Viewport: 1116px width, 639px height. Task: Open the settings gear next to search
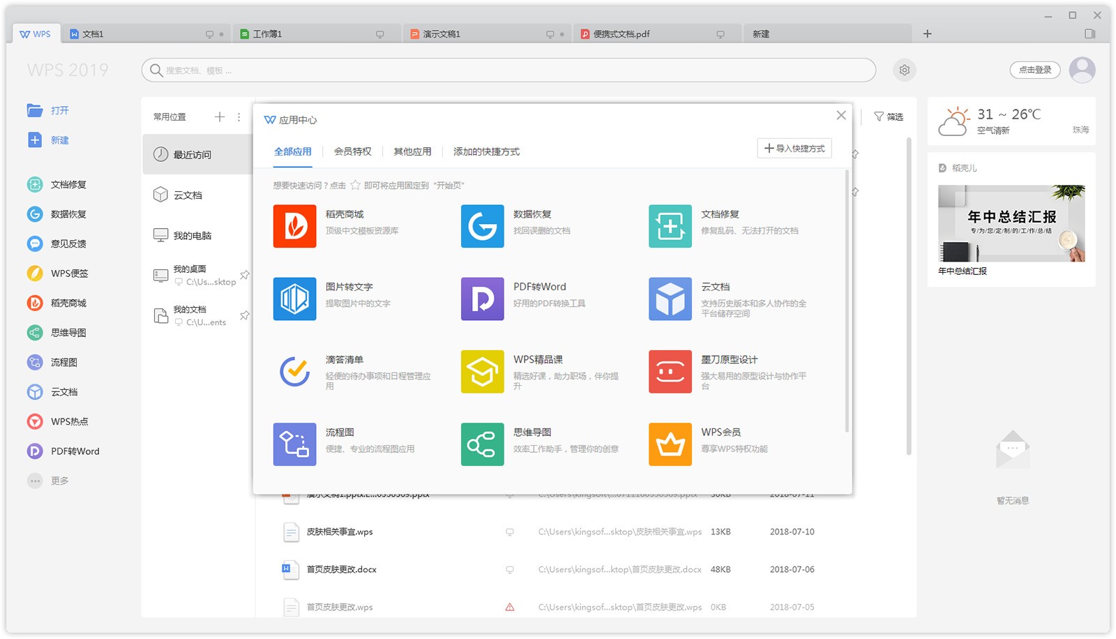point(905,70)
